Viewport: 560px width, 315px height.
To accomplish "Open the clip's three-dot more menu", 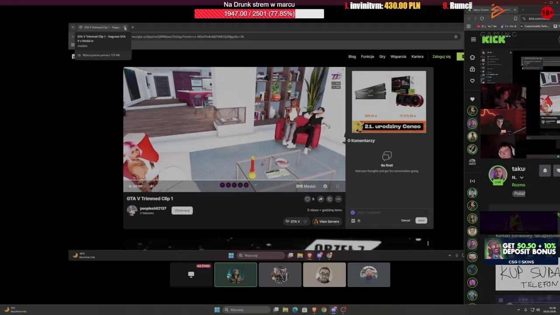I will coord(338,199).
